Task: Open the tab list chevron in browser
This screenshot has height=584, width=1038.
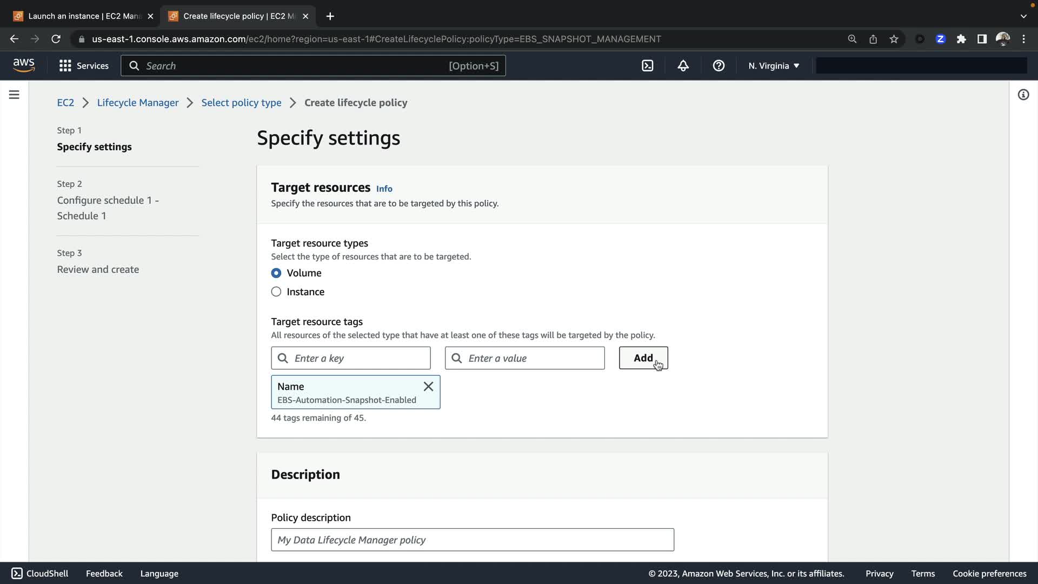Action: point(1023,16)
